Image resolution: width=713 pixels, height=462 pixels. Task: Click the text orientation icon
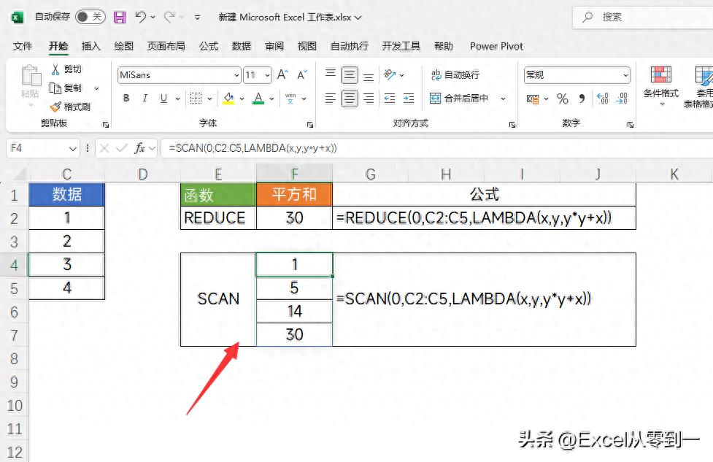(390, 74)
